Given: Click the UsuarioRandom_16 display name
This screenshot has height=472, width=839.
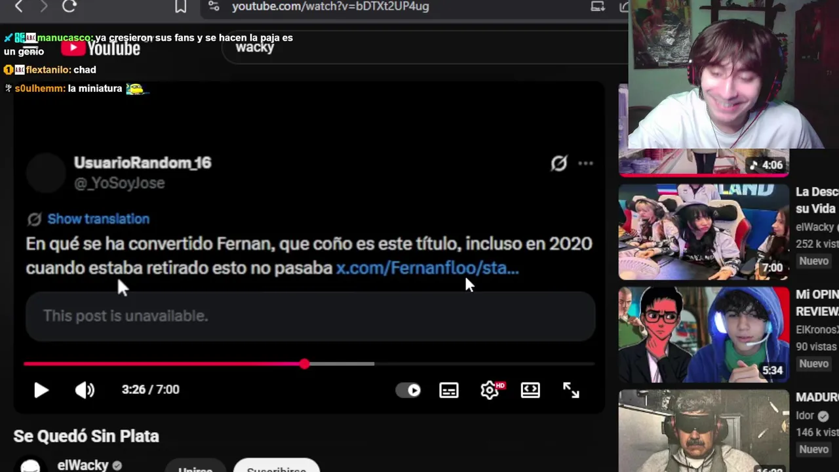Looking at the screenshot, I should (x=142, y=163).
